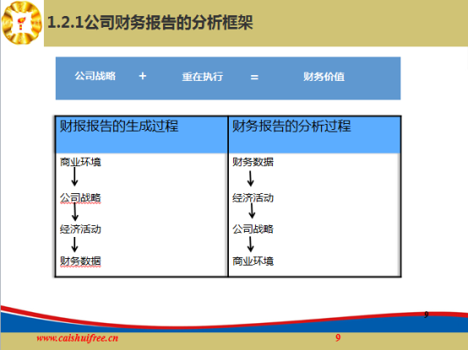The image size is (468, 350).
Task: Click arrow below 商业环境 in left column
Action: tap(74, 176)
